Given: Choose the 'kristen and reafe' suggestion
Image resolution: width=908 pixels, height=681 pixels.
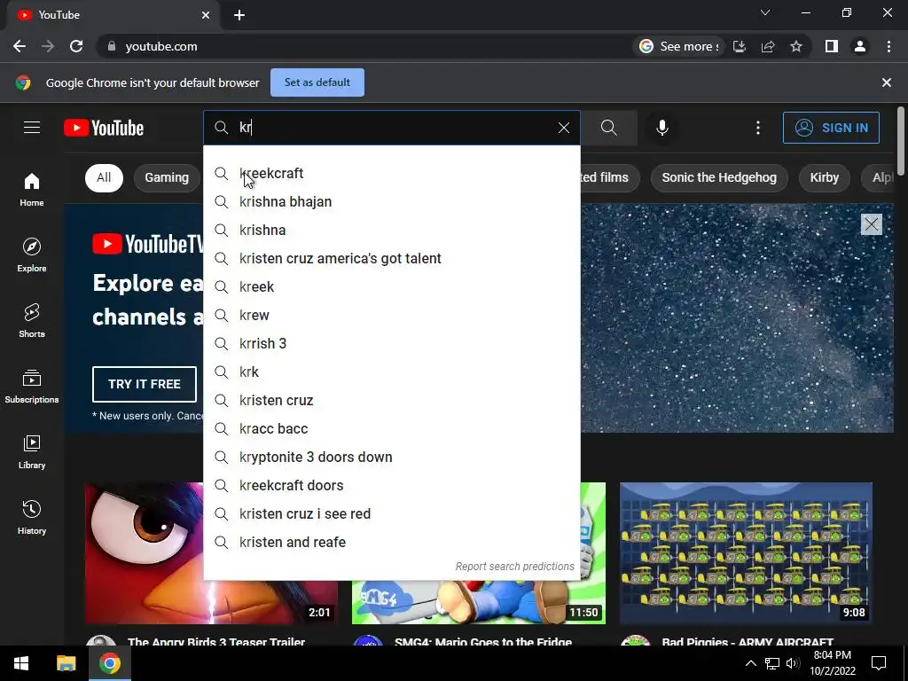Looking at the screenshot, I should click(x=392, y=542).
